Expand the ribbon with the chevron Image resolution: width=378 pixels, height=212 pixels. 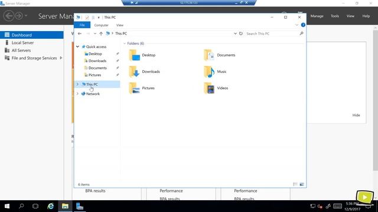tap(296, 25)
